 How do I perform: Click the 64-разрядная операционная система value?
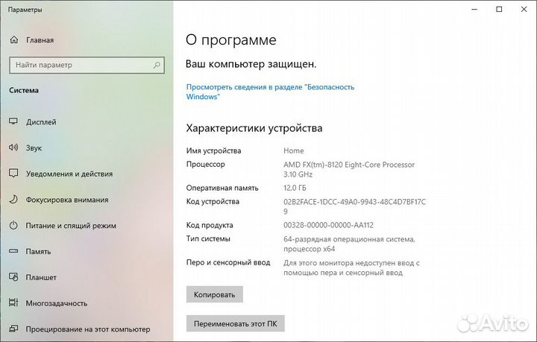pos(349,244)
